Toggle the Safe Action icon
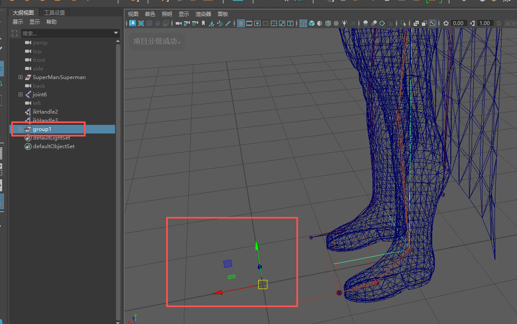 click(282, 23)
